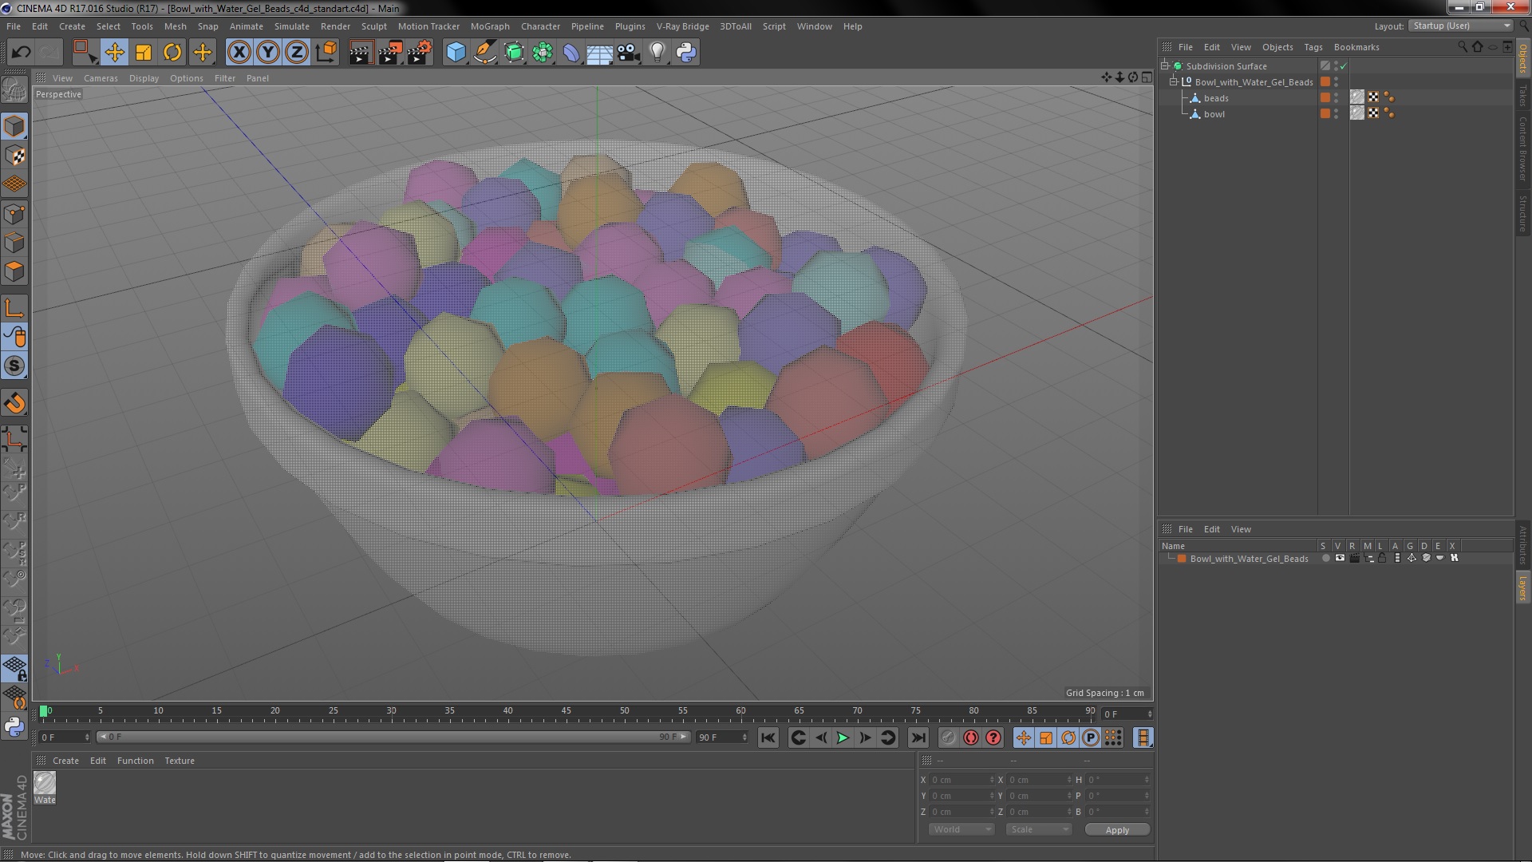1532x862 pixels.
Task: Click the texture tag on beads
Action: [x=1356, y=97]
